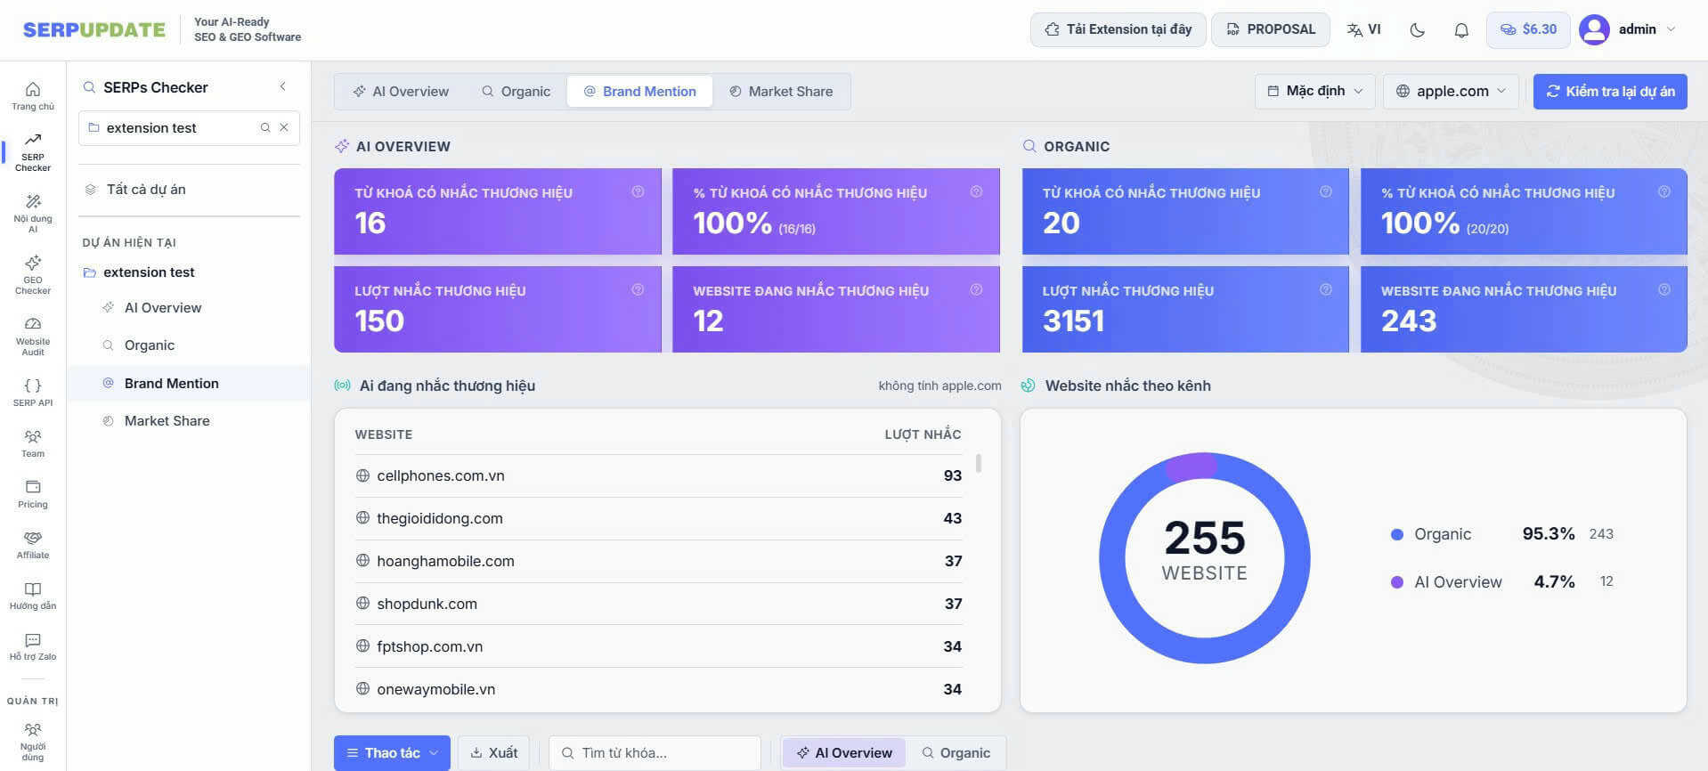Open the Thao tác actions dropdown
The image size is (1708, 771).
pos(392,752)
